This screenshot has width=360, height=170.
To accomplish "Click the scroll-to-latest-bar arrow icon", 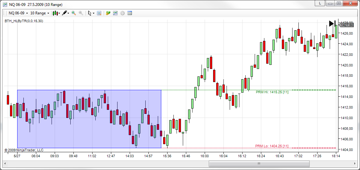I will [332, 23].
